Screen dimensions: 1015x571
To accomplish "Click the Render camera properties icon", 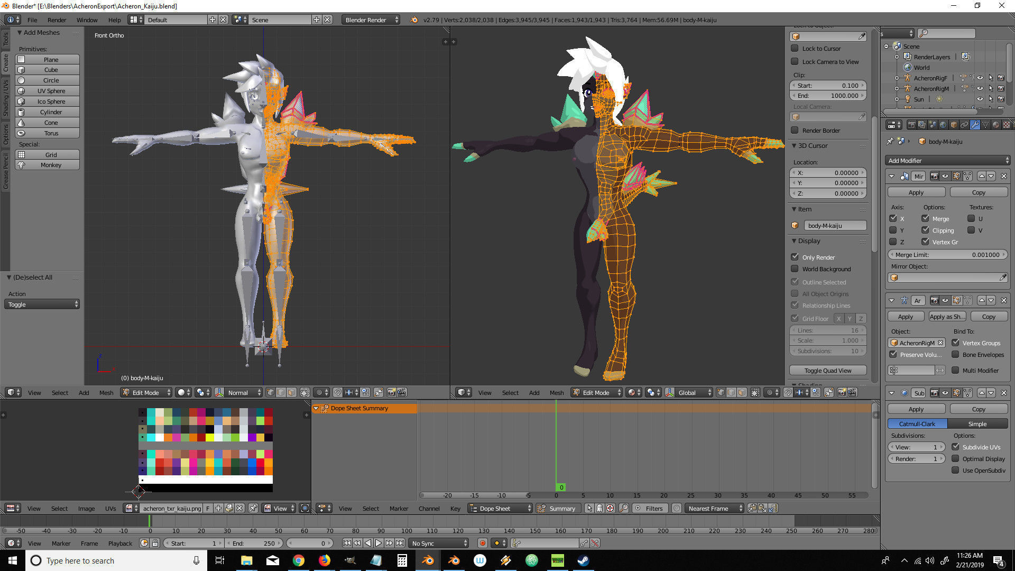I will pos(912,125).
